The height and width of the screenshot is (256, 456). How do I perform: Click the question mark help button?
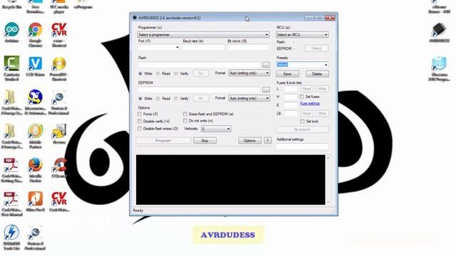[268, 141]
